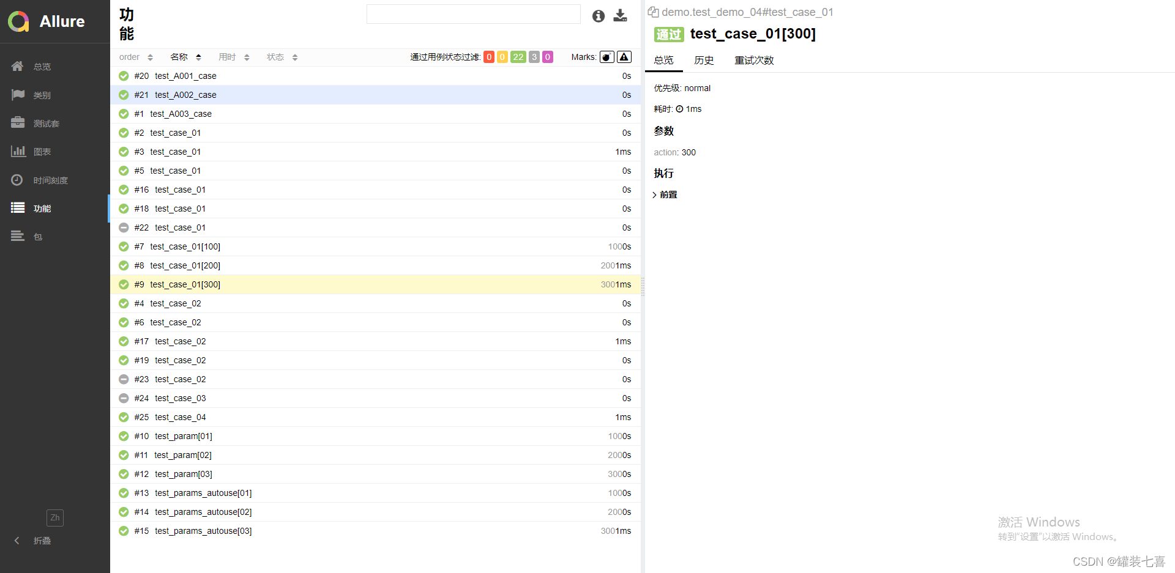Viewport: 1175px width, 573px height.
Task: Toggle skipped status filter showing 3
Action: click(x=534, y=57)
